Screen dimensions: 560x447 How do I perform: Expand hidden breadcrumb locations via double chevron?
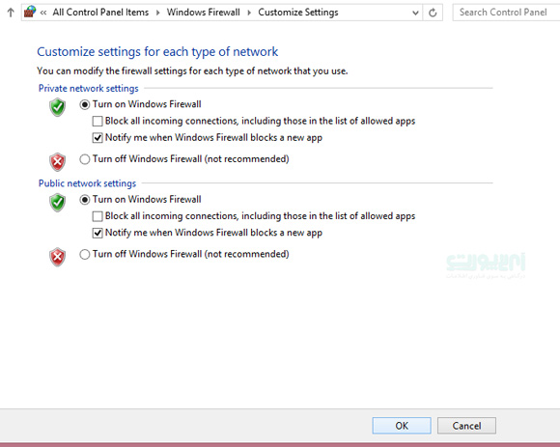click(x=43, y=13)
